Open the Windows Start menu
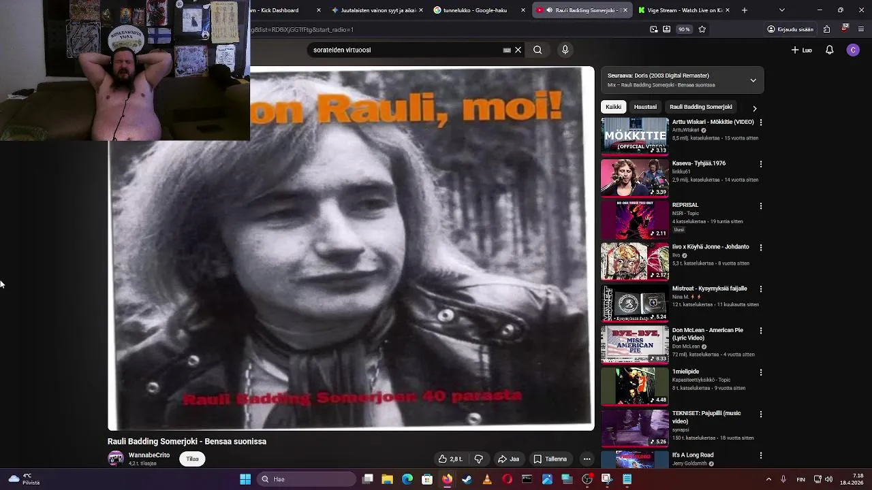Screen dimensions: 872x490 (245, 479)
